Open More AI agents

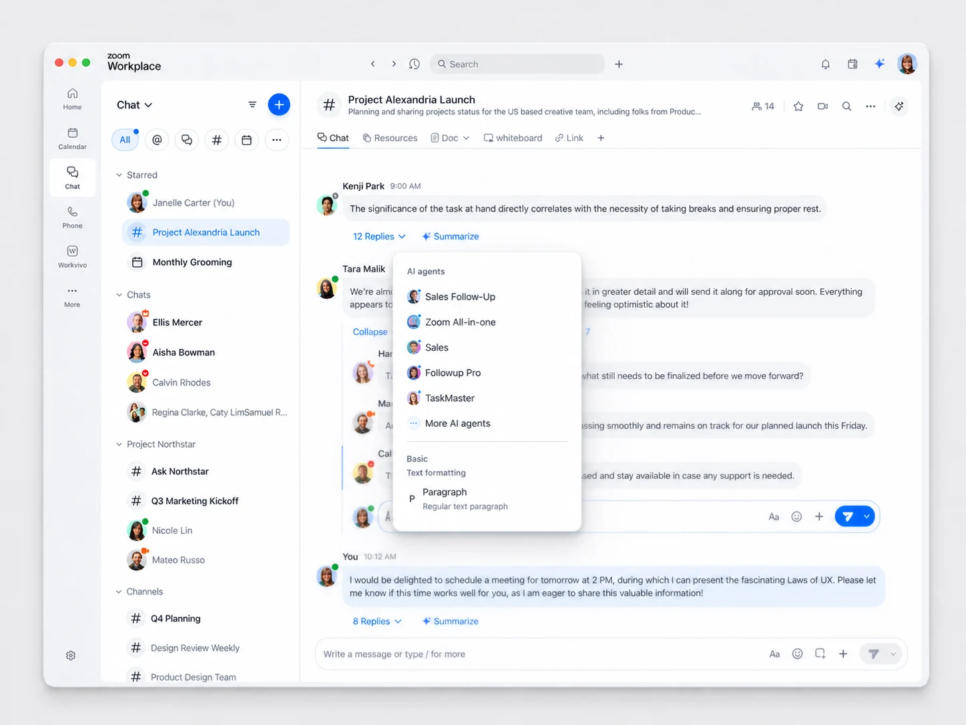point(487,424)
